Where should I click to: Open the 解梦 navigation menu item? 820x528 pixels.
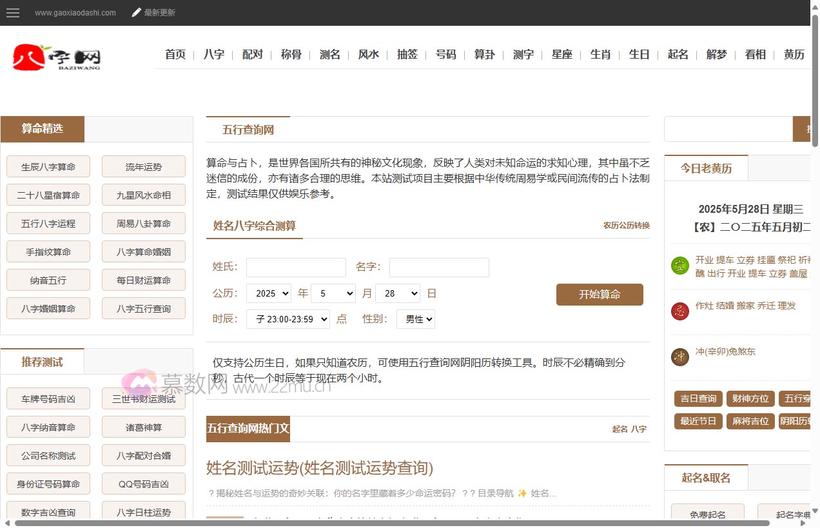point(716,55)
